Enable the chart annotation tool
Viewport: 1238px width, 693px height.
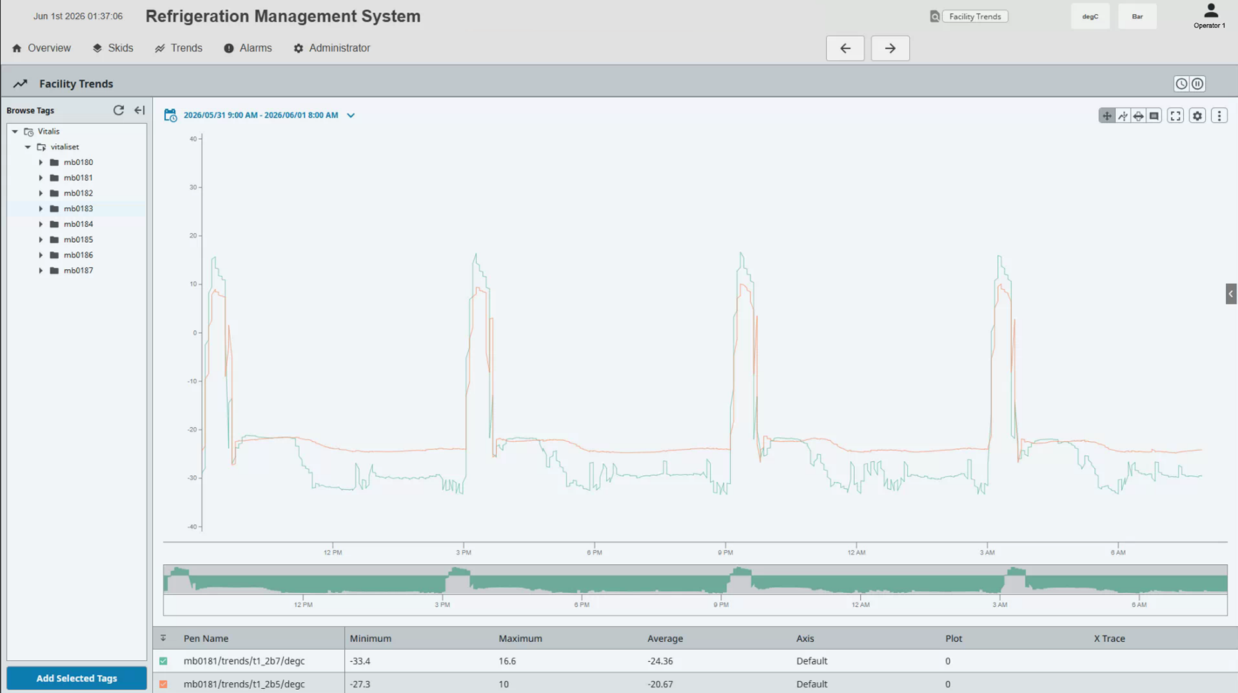pyautogui.click(x=1154, y=116)
